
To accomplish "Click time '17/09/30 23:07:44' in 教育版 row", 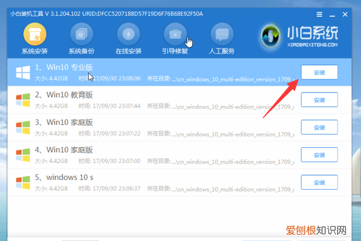I will pyautogui.click(x=117, y=106).
